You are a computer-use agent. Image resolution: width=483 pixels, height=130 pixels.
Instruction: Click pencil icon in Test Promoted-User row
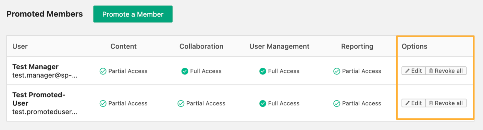pos(407,103)
